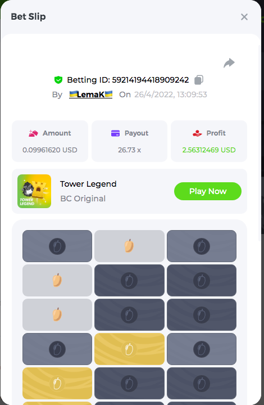Screen dimensions: 264x405
Task: Click the Betting ID number text
Action: tap(151, 80)
